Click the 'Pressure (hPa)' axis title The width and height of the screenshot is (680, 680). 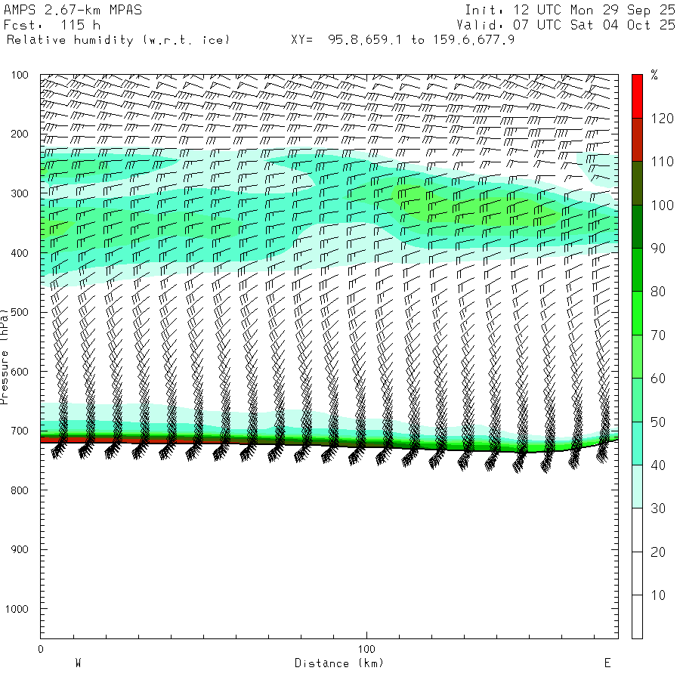5,357
